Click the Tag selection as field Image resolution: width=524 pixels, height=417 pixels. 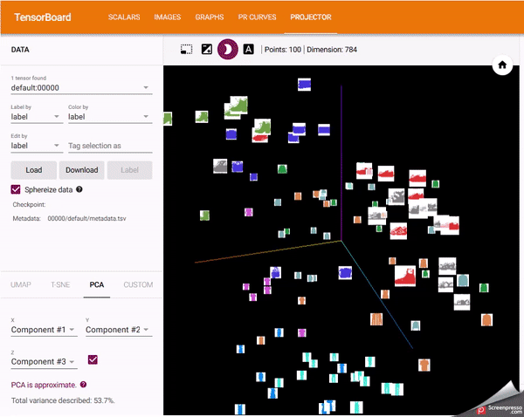(x=110, y=146)
